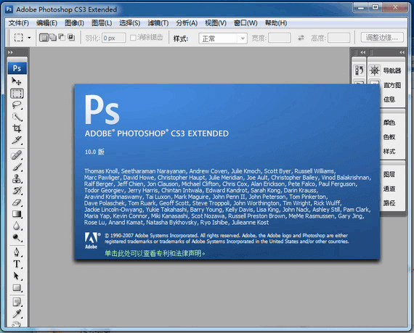Select the Rectangular Marquee tool in toolbox
414x333 pixels.
coord(17,94)
